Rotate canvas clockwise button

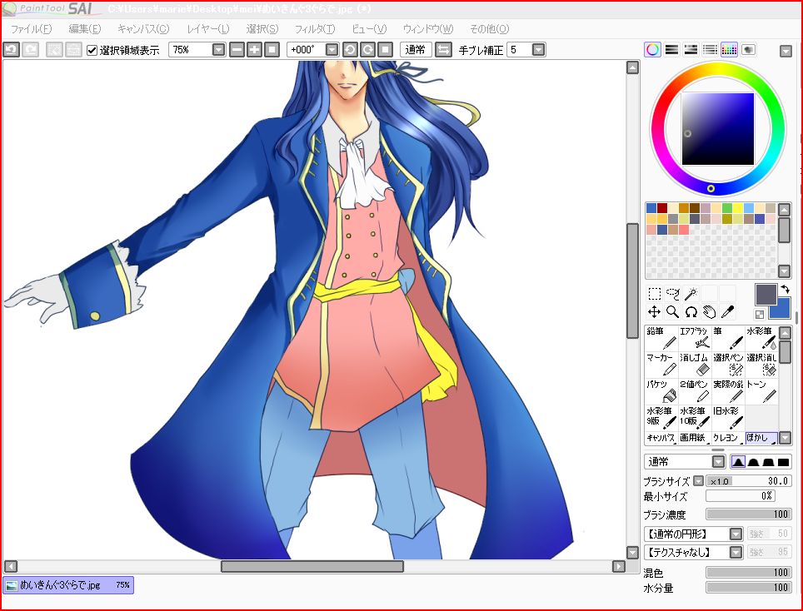(x=367, y=50)
